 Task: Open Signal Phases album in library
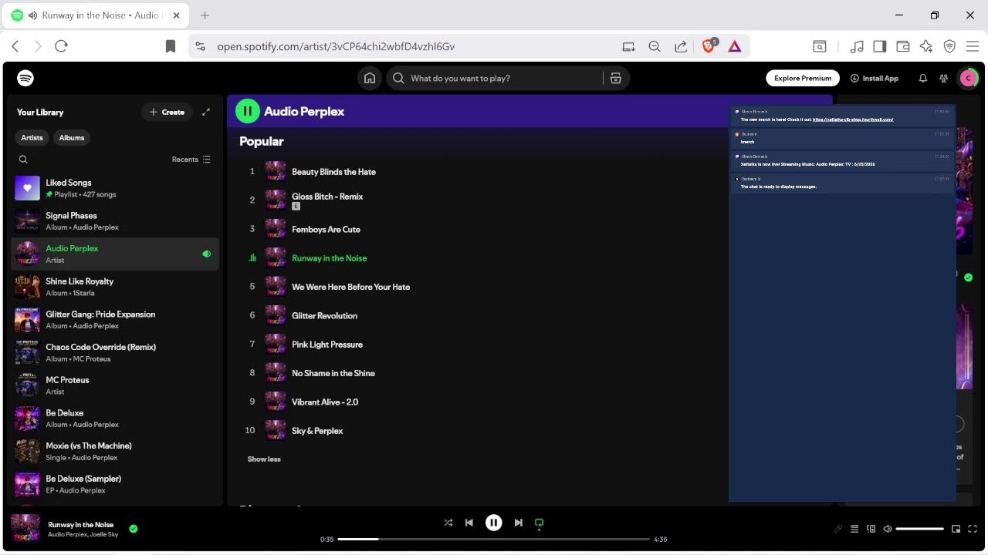tap(115, 221)
